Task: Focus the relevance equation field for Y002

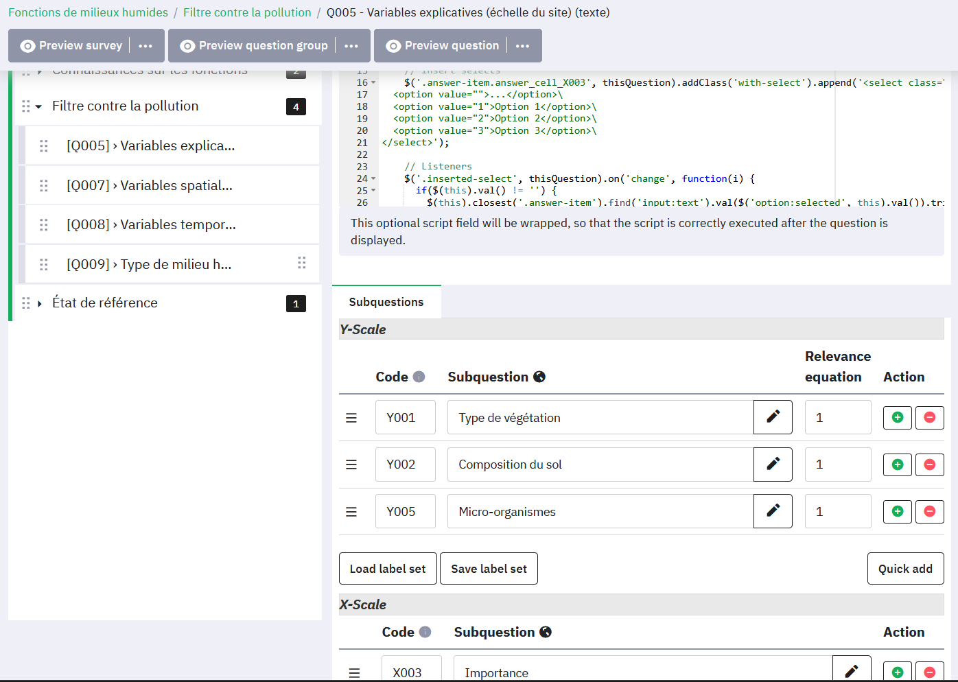Action: coord(837,465)
